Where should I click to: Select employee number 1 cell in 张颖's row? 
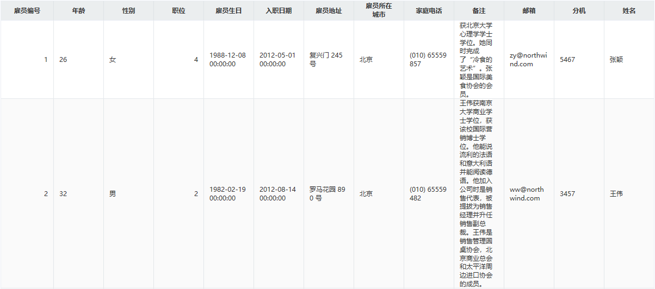pyautogui.click(x=27, y=60)
